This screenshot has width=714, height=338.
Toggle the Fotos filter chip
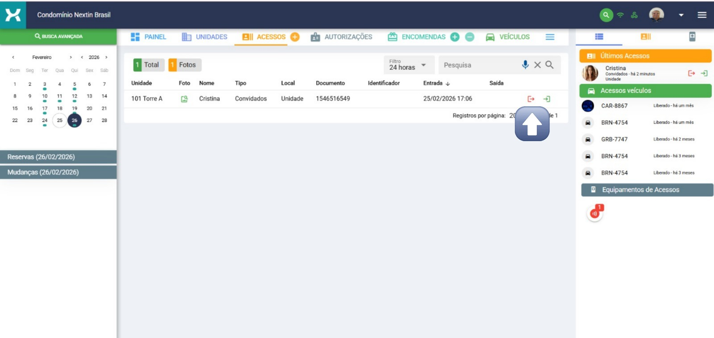point(185,65)
